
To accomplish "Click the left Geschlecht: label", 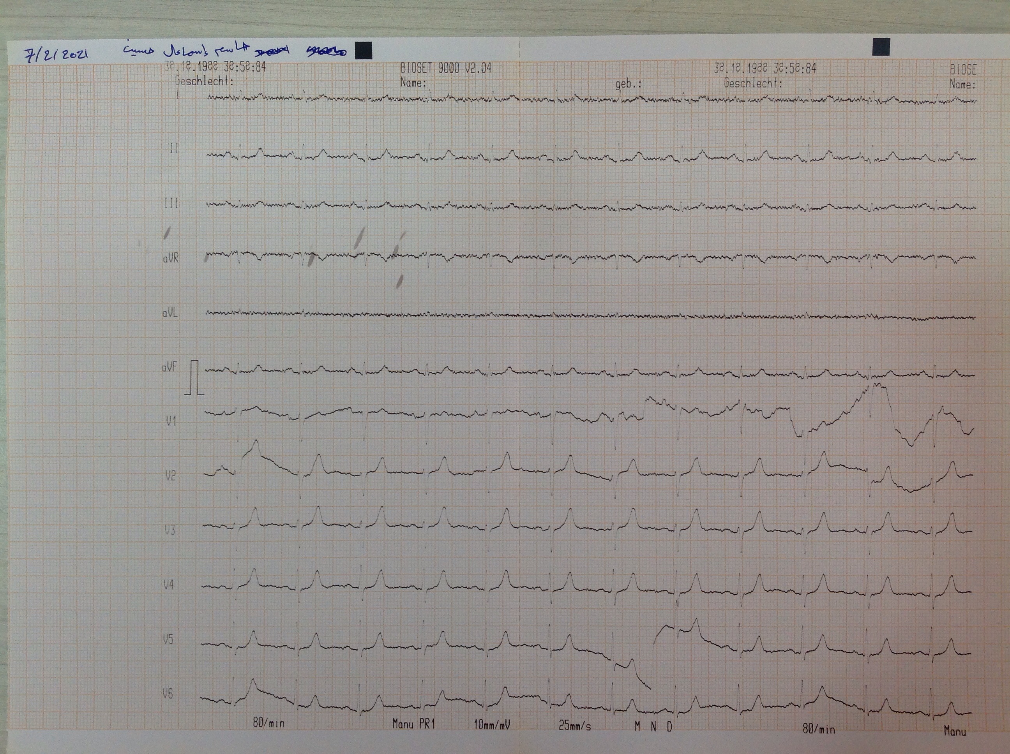I will [x=204, y=82].
